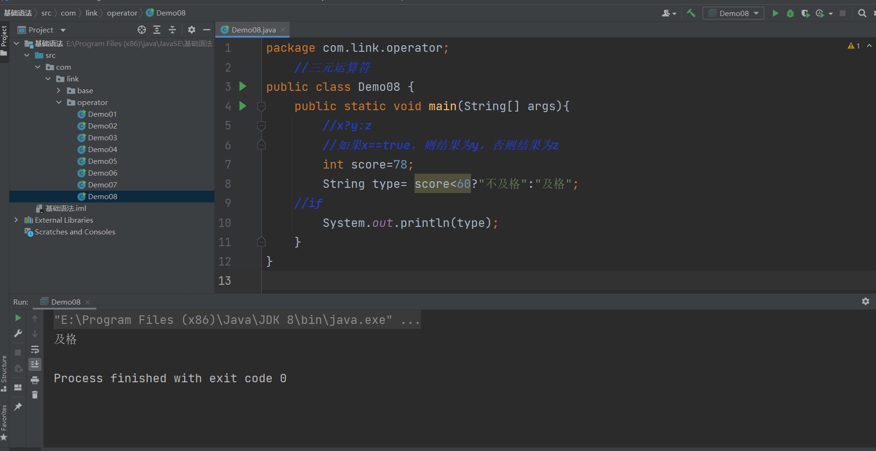876x451 pixels.
Task: Toggle fold marker at comment line 5
Action: click(261, 126)
